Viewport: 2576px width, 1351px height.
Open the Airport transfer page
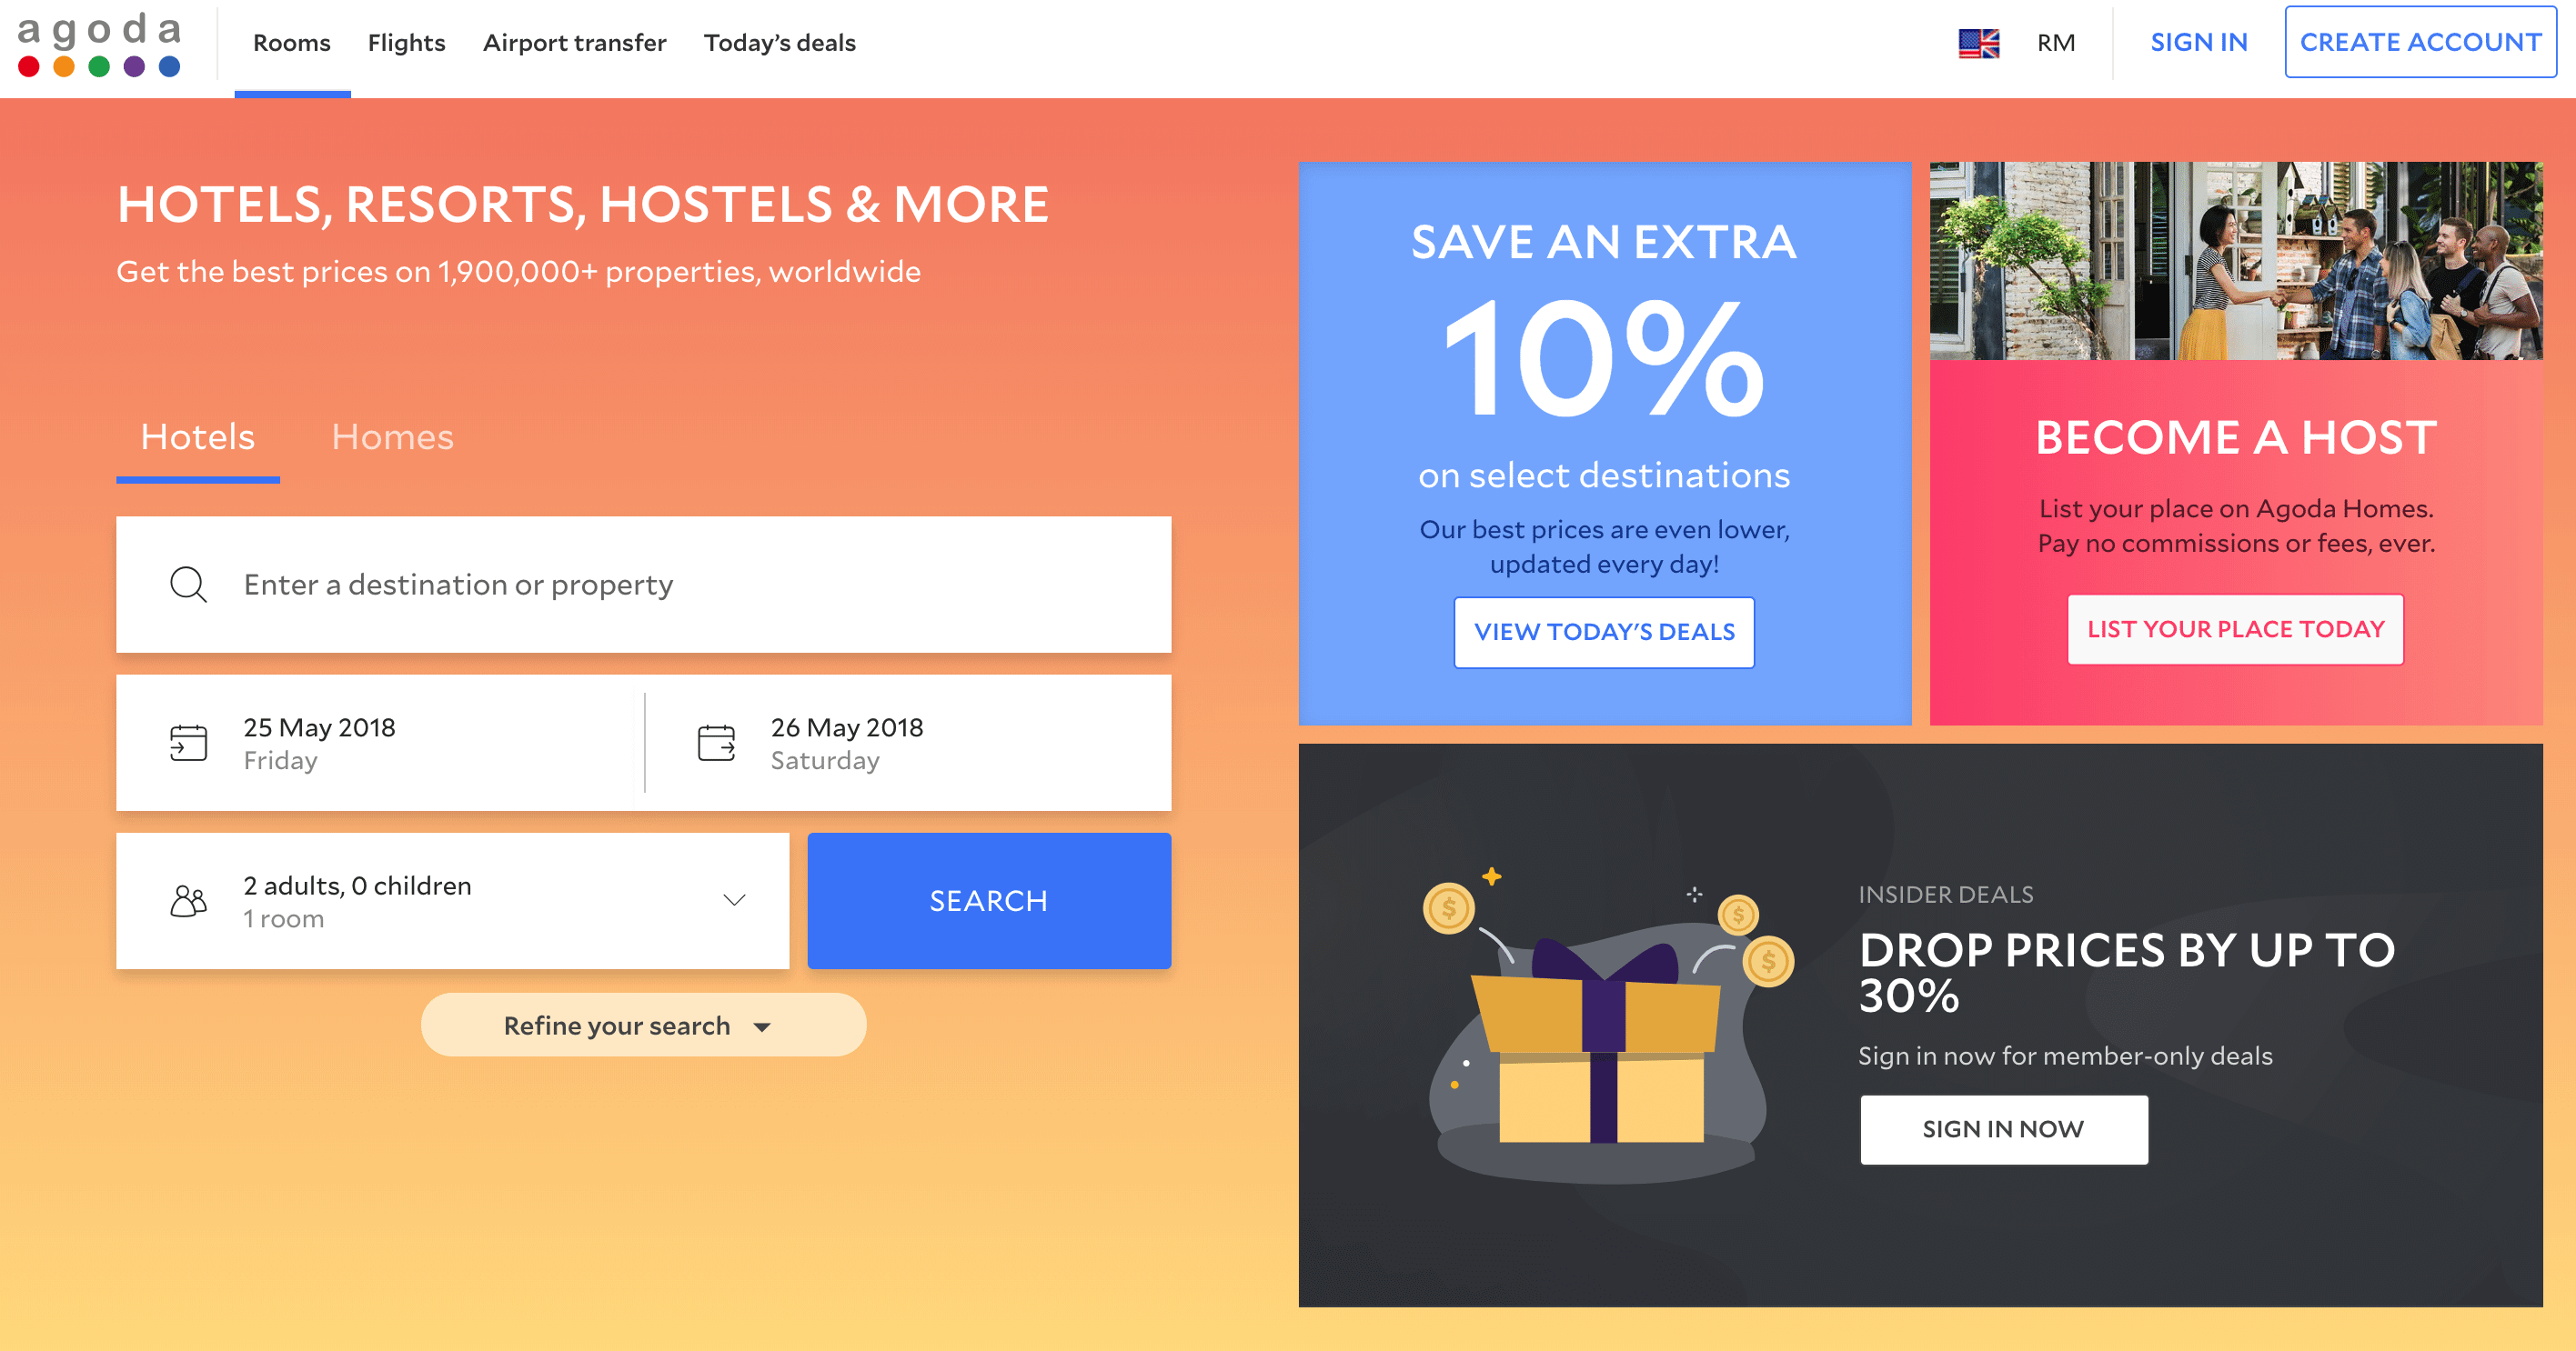click(x=574, y=43)
